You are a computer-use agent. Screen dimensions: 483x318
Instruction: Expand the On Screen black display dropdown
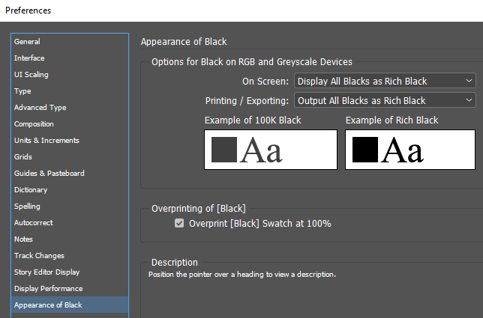point(385,81)
